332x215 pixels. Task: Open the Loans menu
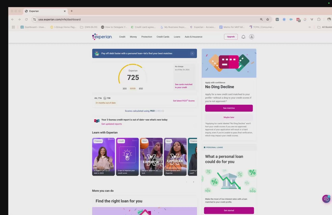coord(177,37)
